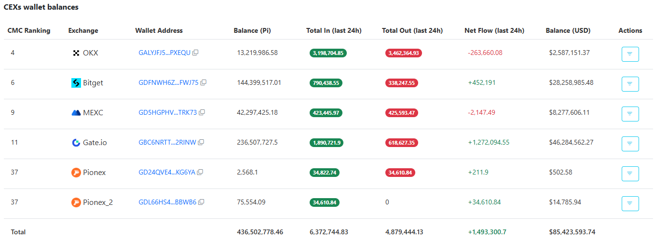Click the Net Flow (last 24h) header
Viewport: 654px width, 242px height.
pos(494,30)
